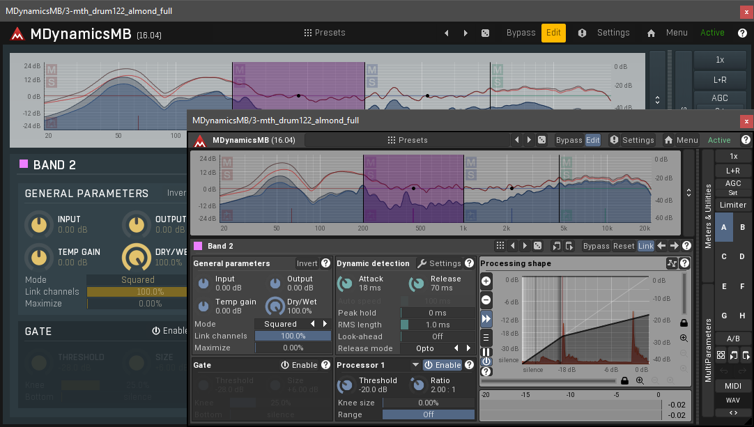
Task: Open list menu icon beside Processing shape graph
Action: (486, 337)
